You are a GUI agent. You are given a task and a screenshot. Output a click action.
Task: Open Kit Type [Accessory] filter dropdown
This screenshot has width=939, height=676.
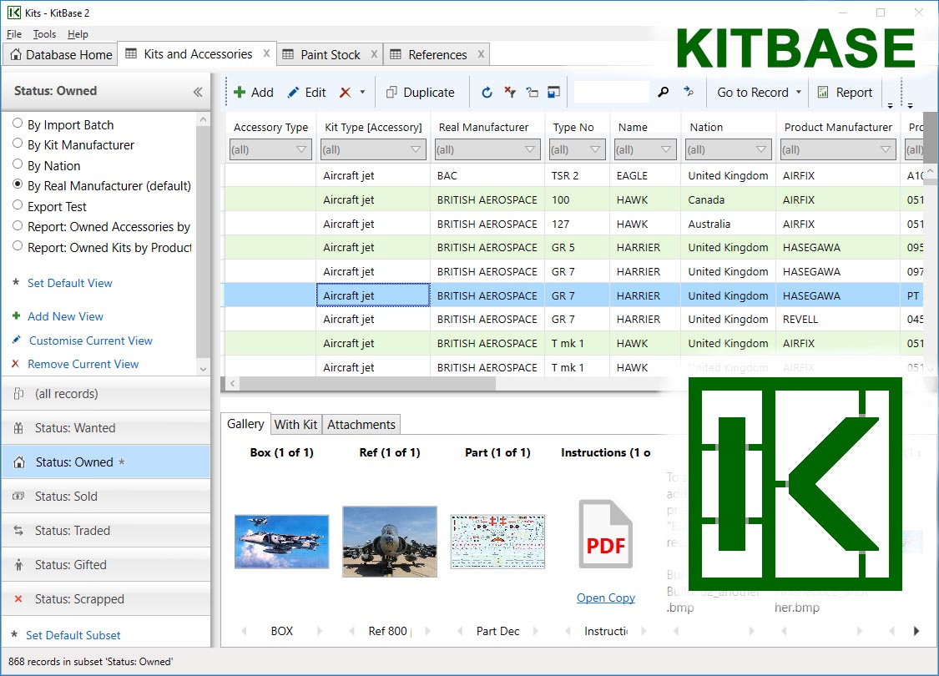click(416, 149)
